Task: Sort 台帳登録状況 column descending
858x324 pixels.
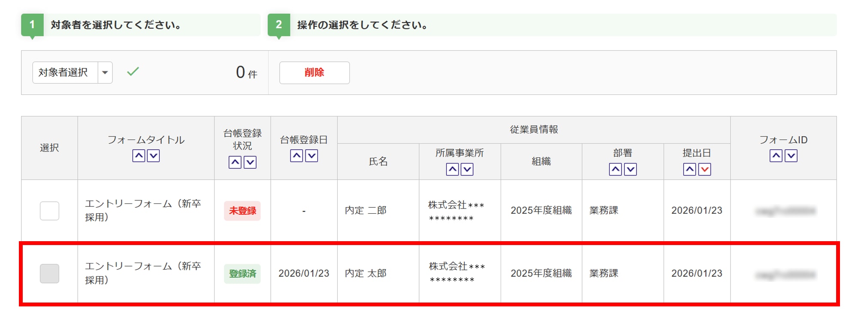Action: point(250,162)
